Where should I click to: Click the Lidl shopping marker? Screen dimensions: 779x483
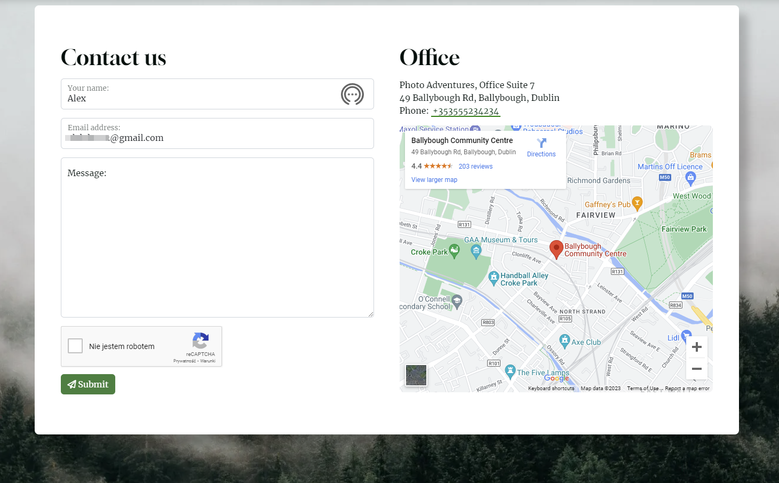tap(686, 336)
